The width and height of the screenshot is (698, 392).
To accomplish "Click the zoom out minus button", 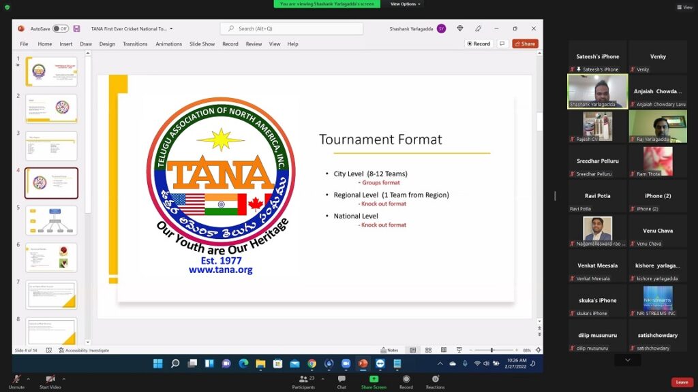I will pos(470,350).
